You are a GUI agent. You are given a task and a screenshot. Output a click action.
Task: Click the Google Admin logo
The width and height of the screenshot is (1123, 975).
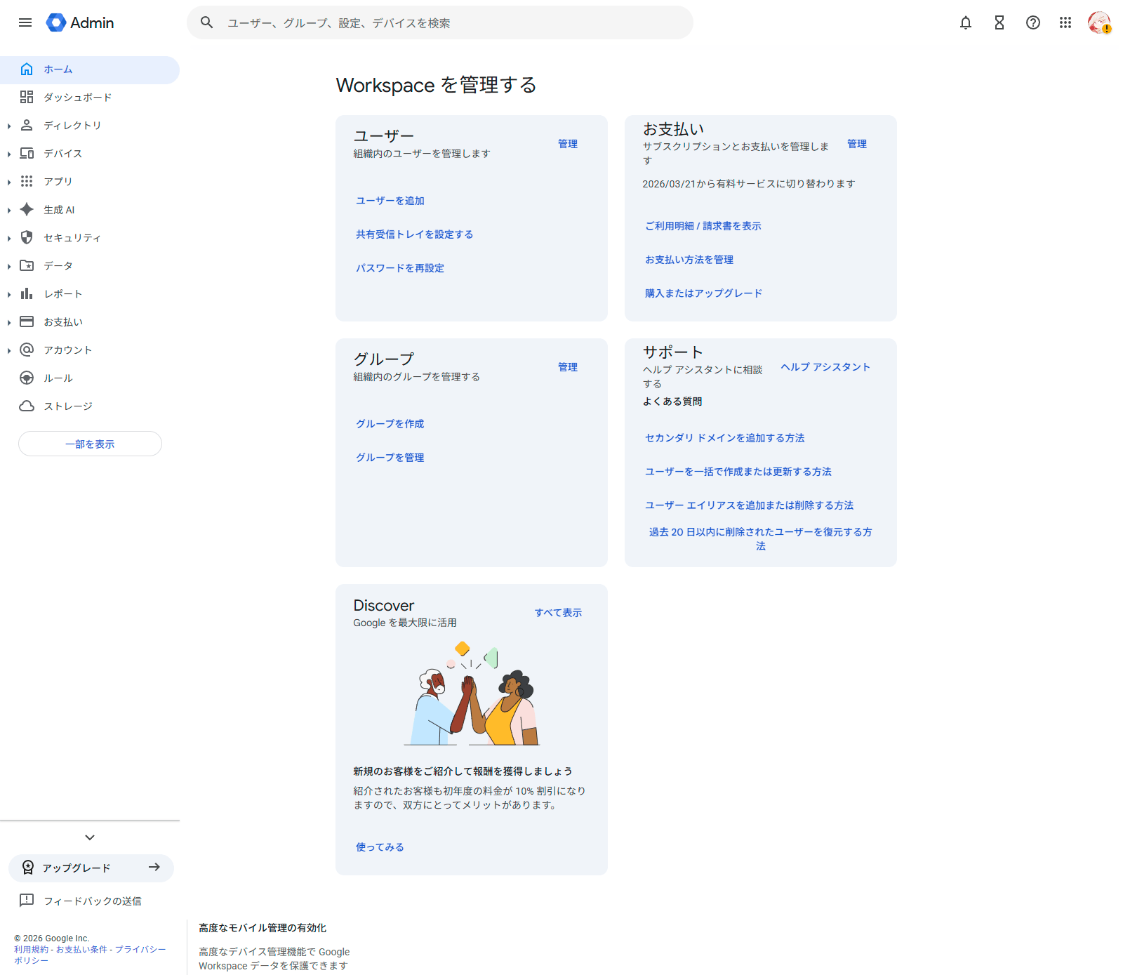[x=80, y=22]
